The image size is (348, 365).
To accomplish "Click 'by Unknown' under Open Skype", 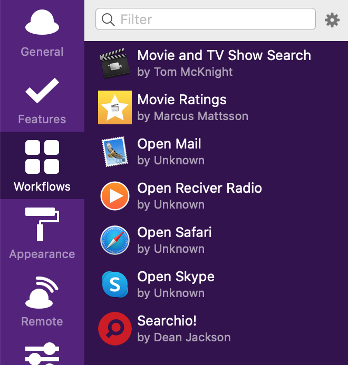I will 171,293.
